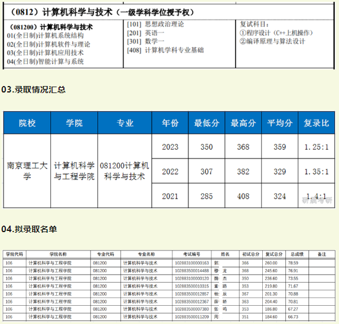Click the 2022 highest score '382'
The height and width of the screenshot is (324, 339).
click(243, 171)
